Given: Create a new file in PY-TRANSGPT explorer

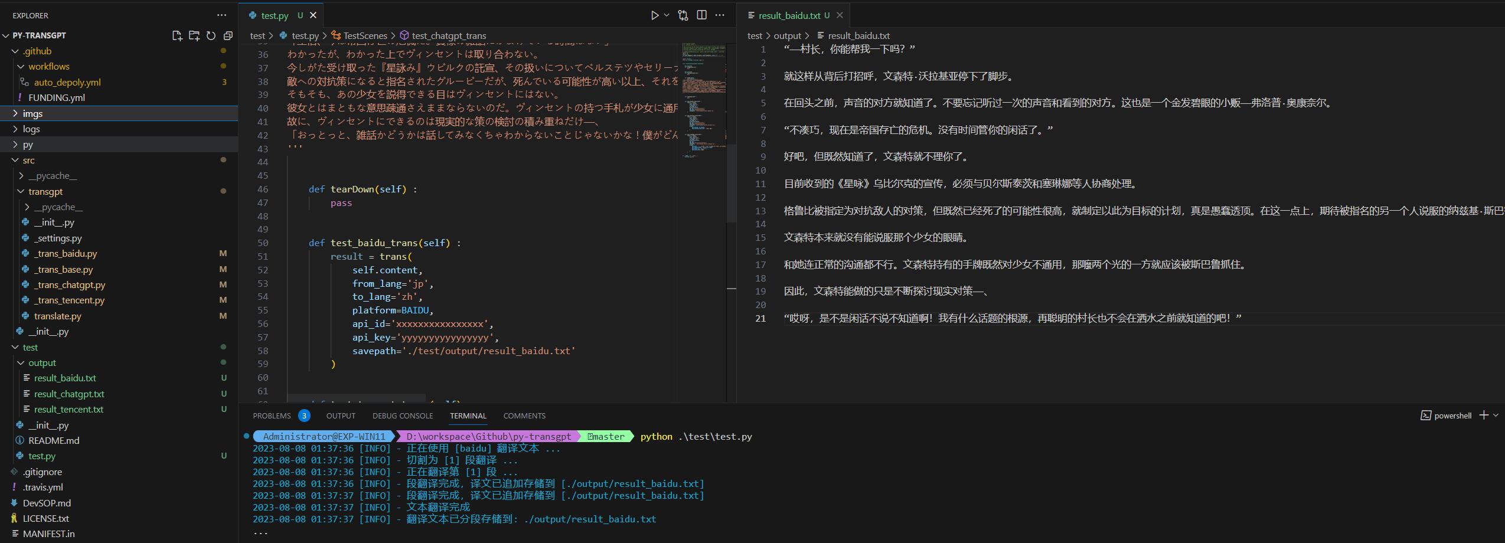Looking at the screenshot, I should (x=177, y=35).
